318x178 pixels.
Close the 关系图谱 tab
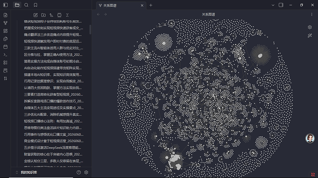coord(142,6)
